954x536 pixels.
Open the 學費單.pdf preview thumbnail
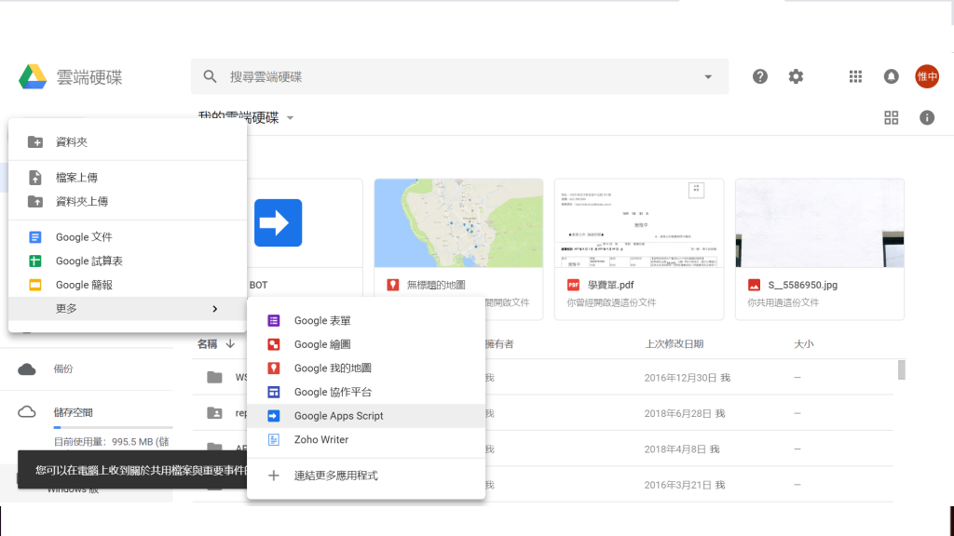click(639, 223)
